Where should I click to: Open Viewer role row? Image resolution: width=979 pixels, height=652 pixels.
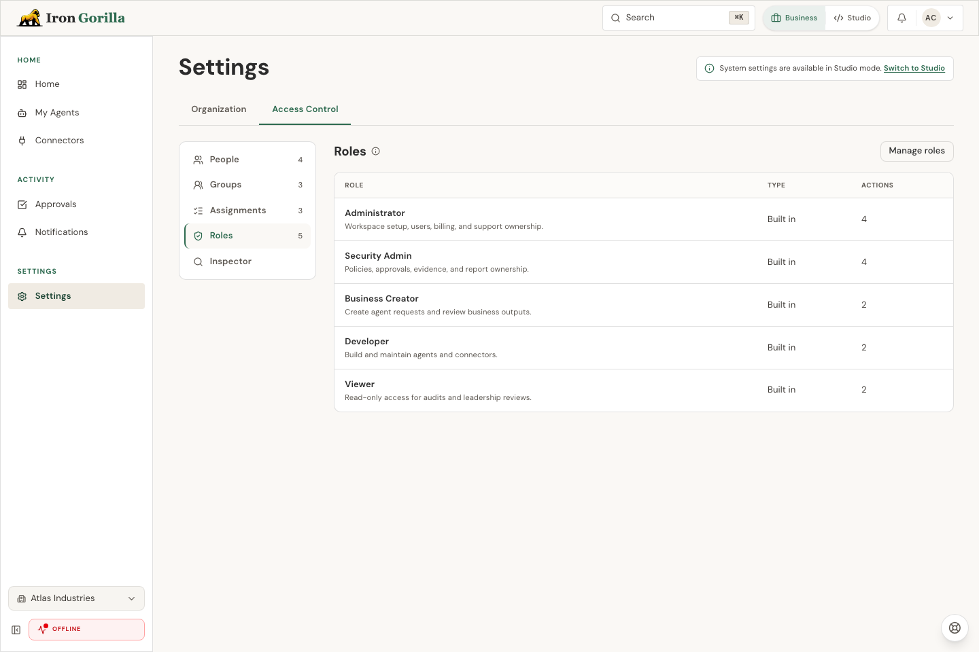click(x=644, y=391)
